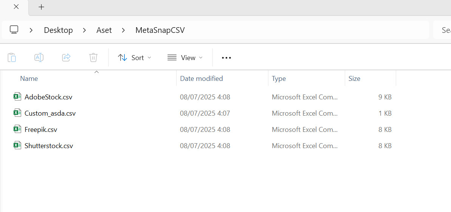Image resolution: width=451 pixels, height=212 pixels.
Task: Click the date modified of AdobeStock.csv
Action: click(205, 97)
